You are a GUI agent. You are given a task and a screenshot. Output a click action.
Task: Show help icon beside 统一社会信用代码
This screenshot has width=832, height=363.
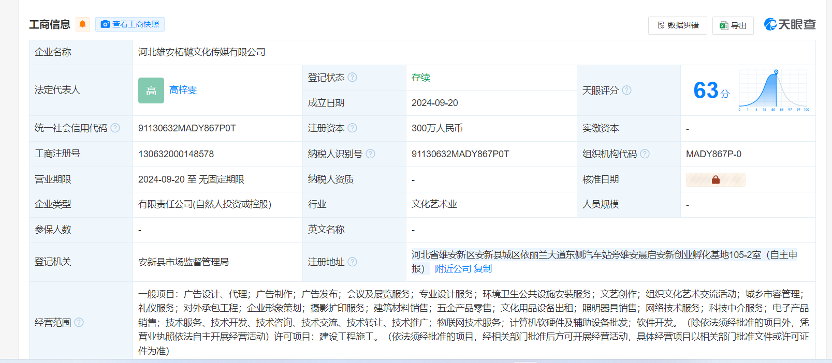[x=115, y=128]
